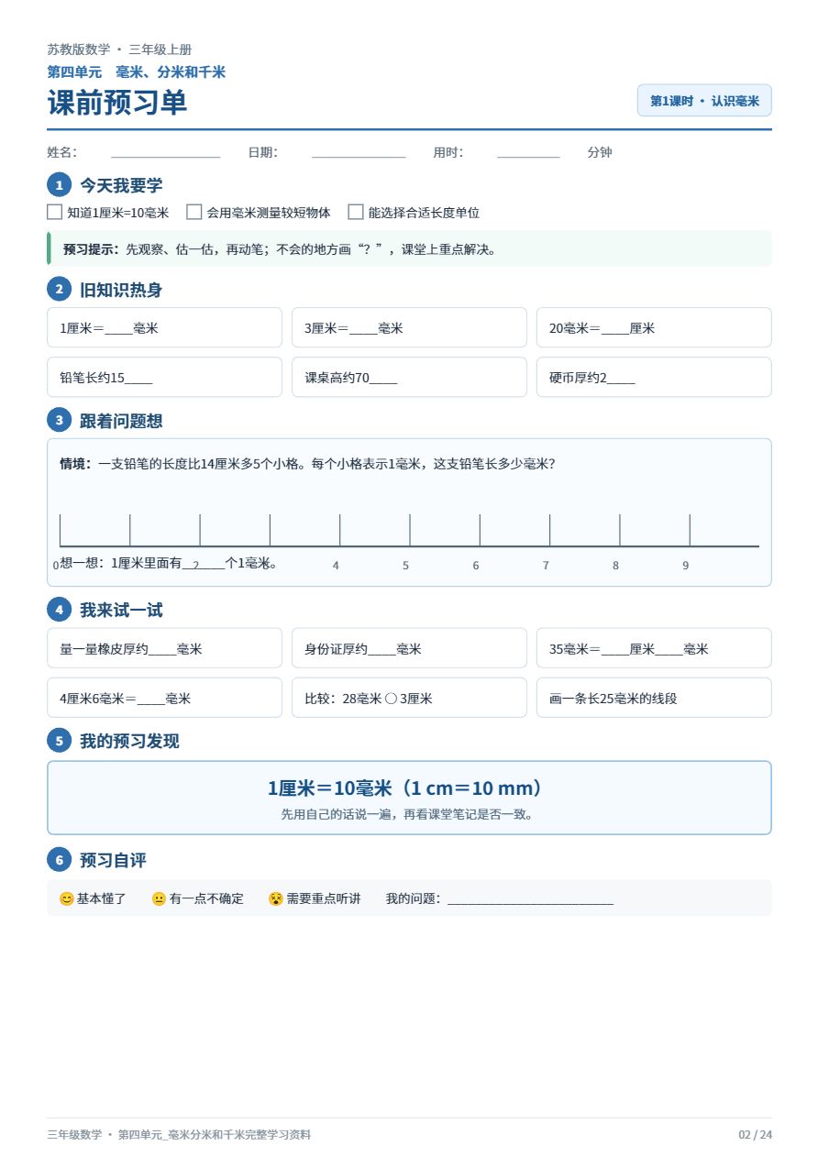Image resolution: width=818 pixels, height=1157 pixels.
Task: Click the 姓名 blank line
Action: pos(166,153)
